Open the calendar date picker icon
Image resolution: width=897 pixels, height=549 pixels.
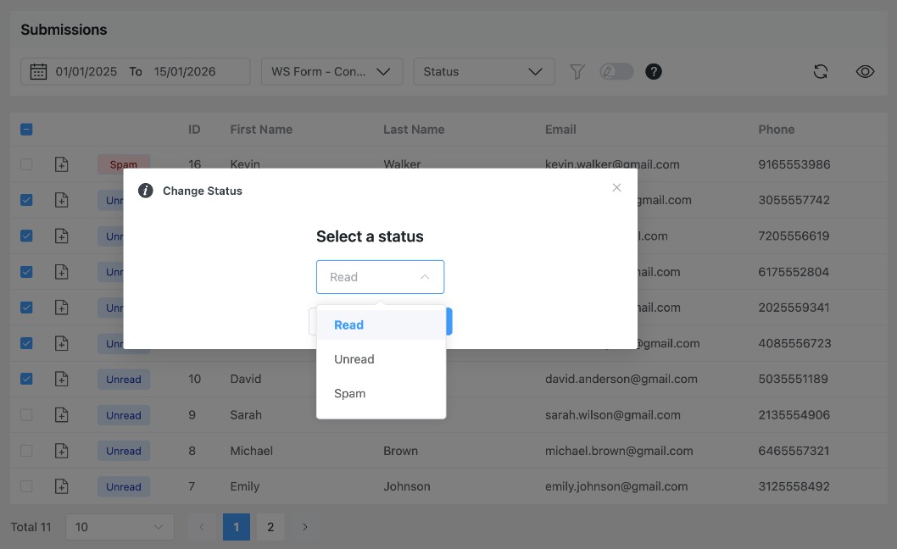pos(37,71)
